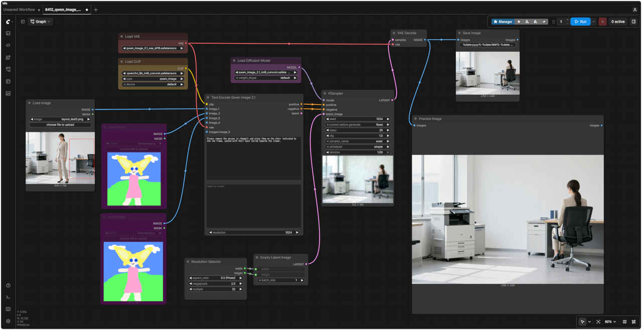Open the settings gear icon in the sidebar
The width and height of the screenshot is (642, 330).
(x=8, y=321)
